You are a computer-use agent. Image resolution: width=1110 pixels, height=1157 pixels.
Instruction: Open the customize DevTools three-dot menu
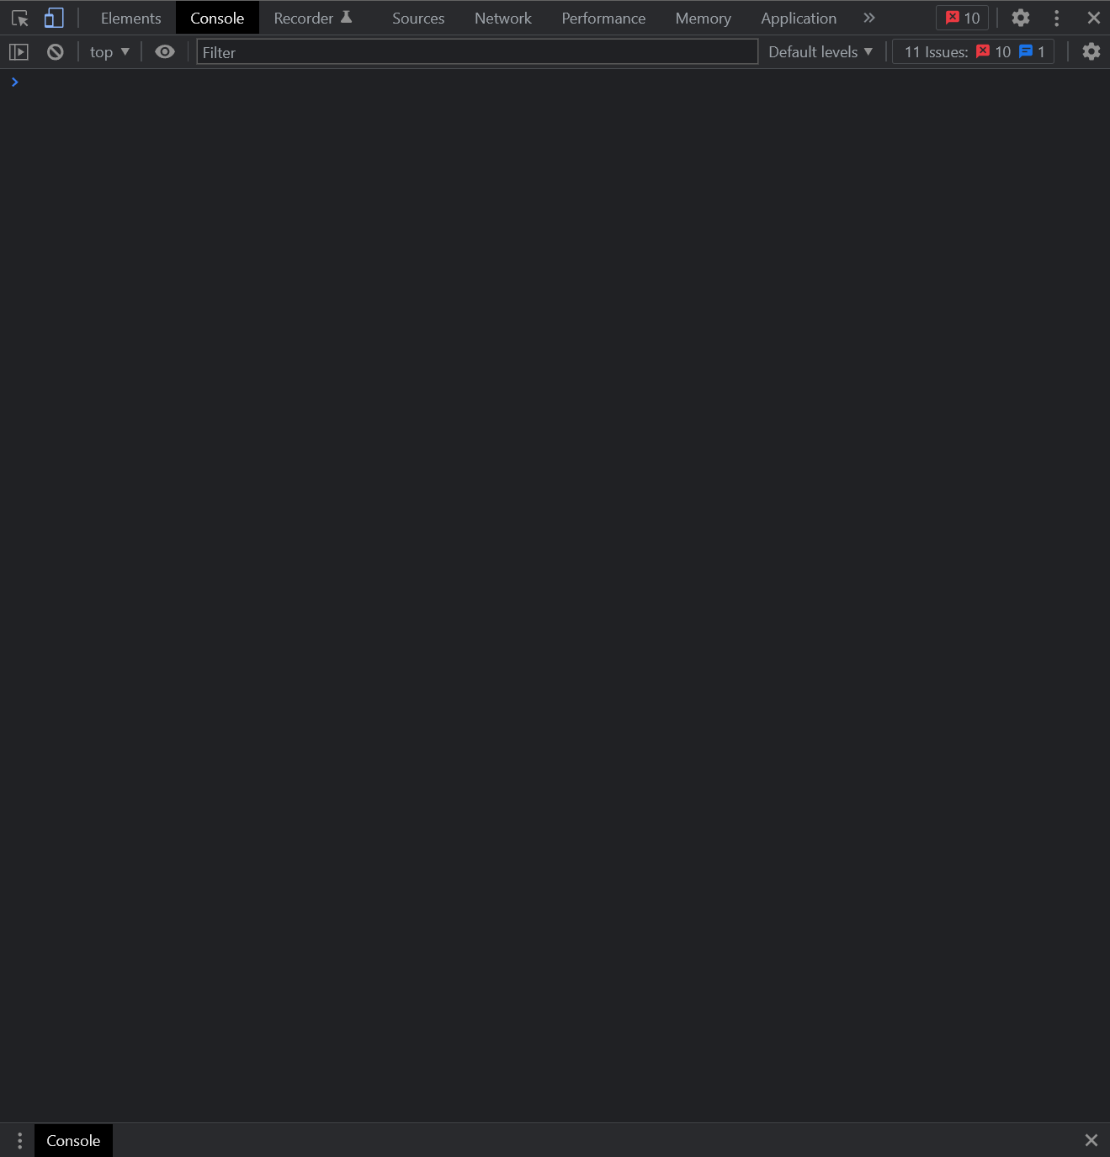1056,18
